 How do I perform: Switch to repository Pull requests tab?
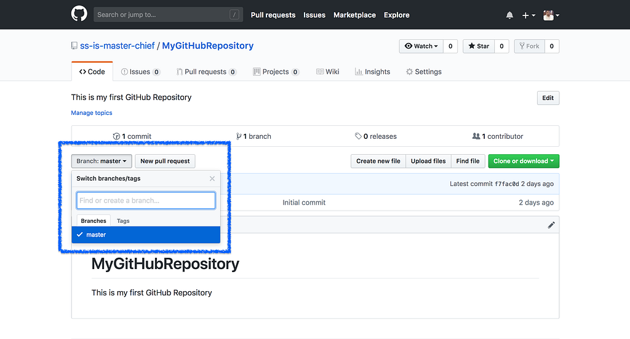[206, 72]
